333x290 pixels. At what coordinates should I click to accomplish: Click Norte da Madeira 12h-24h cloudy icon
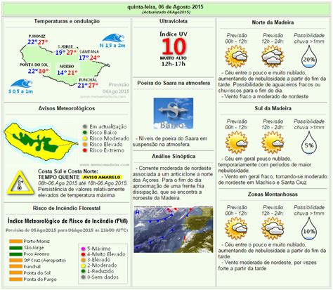(273, 56)
